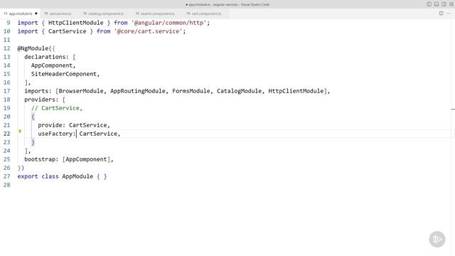
Task: Click 'declarations:' on line 13
Action: 46,57
